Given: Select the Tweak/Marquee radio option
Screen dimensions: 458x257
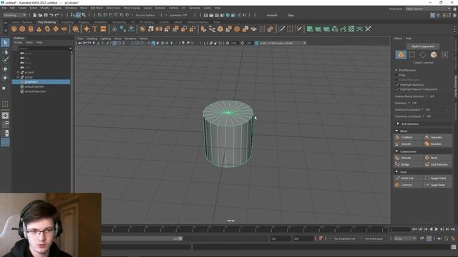Looking at the screenshot, I should [396, 79].
